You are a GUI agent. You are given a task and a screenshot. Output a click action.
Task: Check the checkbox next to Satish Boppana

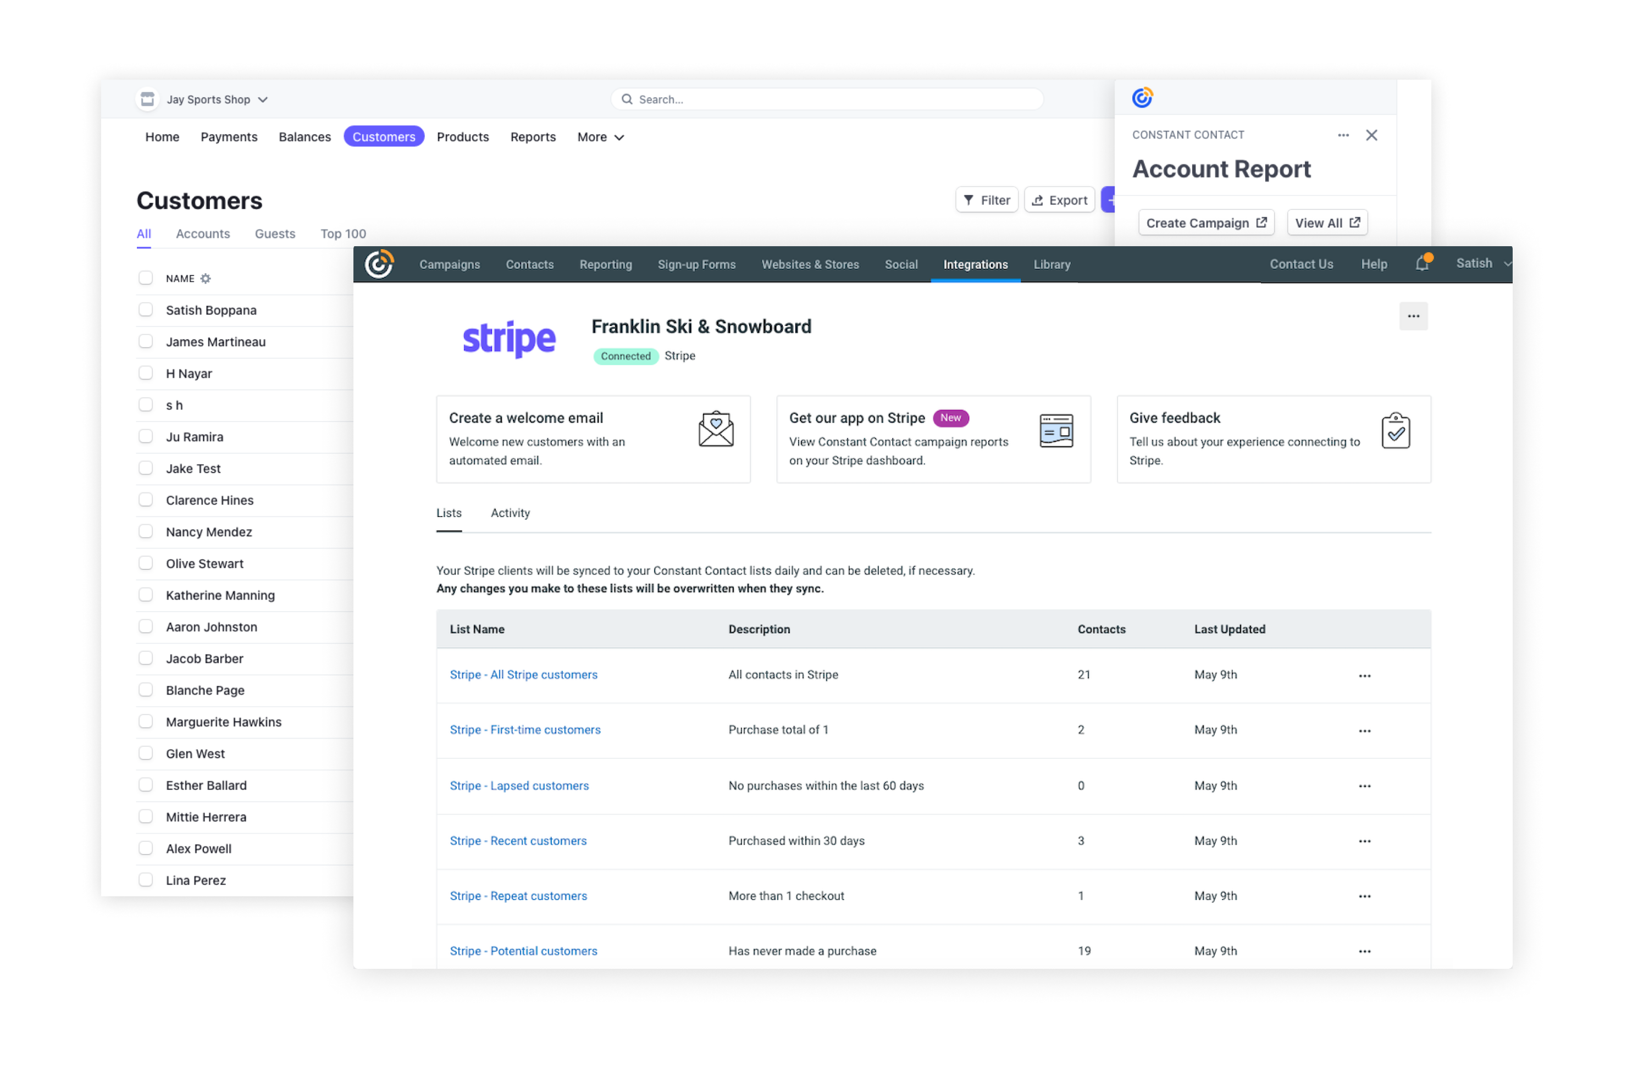[x=146, y=309]
